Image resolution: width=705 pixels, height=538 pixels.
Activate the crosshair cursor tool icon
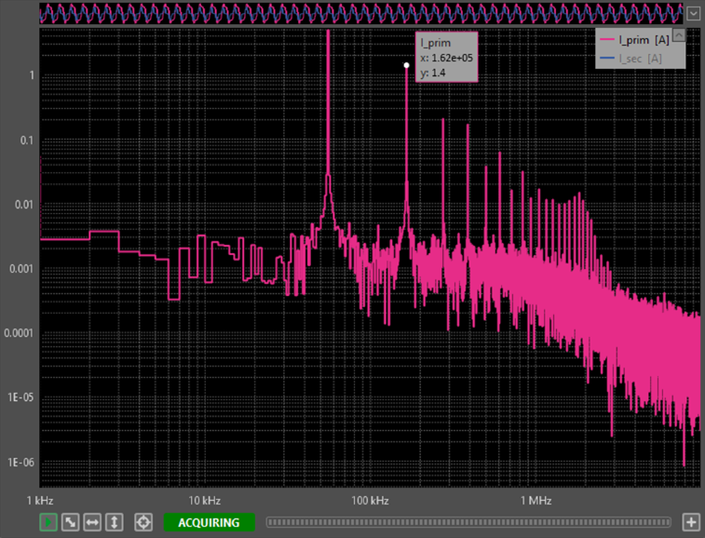[143, 523]
